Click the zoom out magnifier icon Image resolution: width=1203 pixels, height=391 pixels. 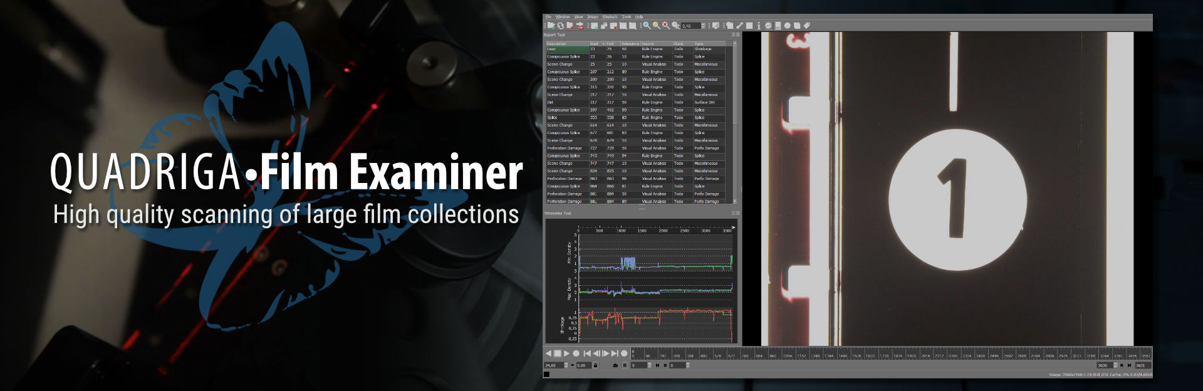657,26
